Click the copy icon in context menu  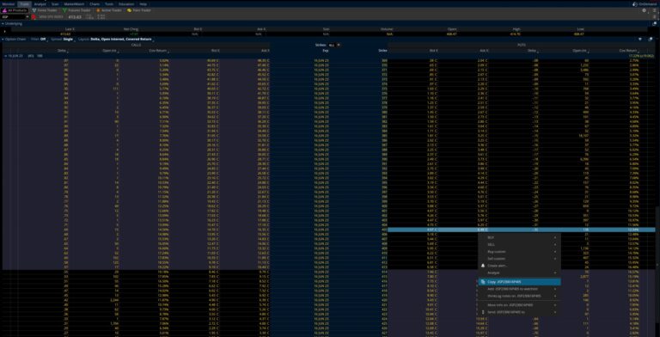(483, 282)
